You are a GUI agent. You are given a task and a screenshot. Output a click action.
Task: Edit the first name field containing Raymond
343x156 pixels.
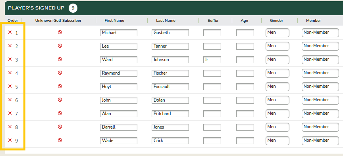[x=119, y=73]
